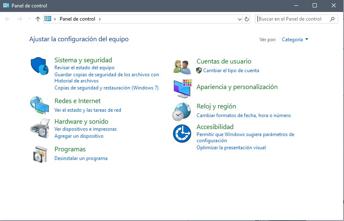344x221 pixels.
Task: Open Redes e Internet category
Action: tap(77, 101)
